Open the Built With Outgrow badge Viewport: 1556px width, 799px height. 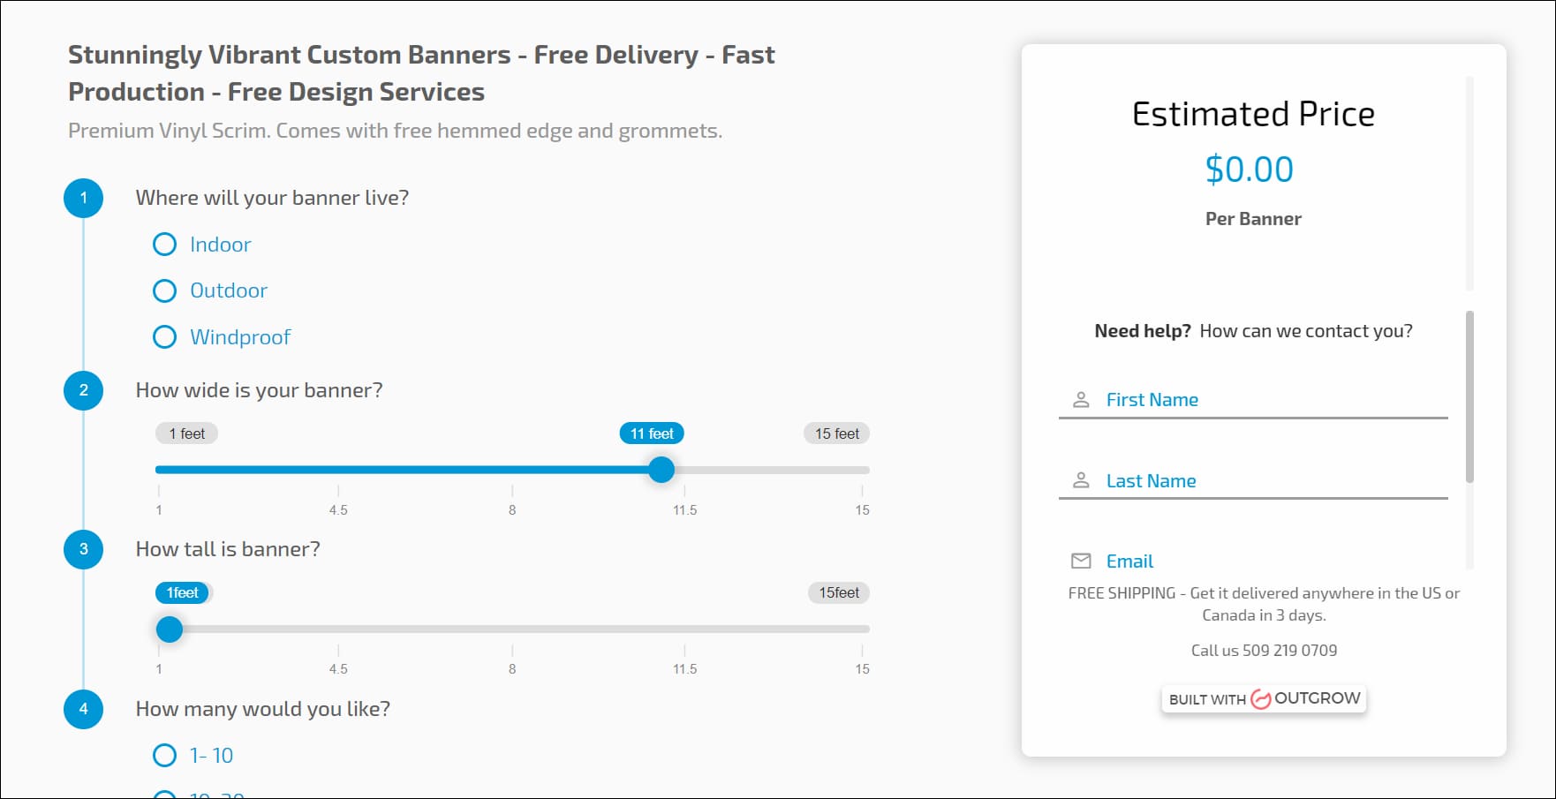point(1264,699)
